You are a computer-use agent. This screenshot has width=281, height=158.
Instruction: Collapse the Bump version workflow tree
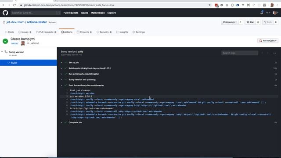click(x=2, y=52)
